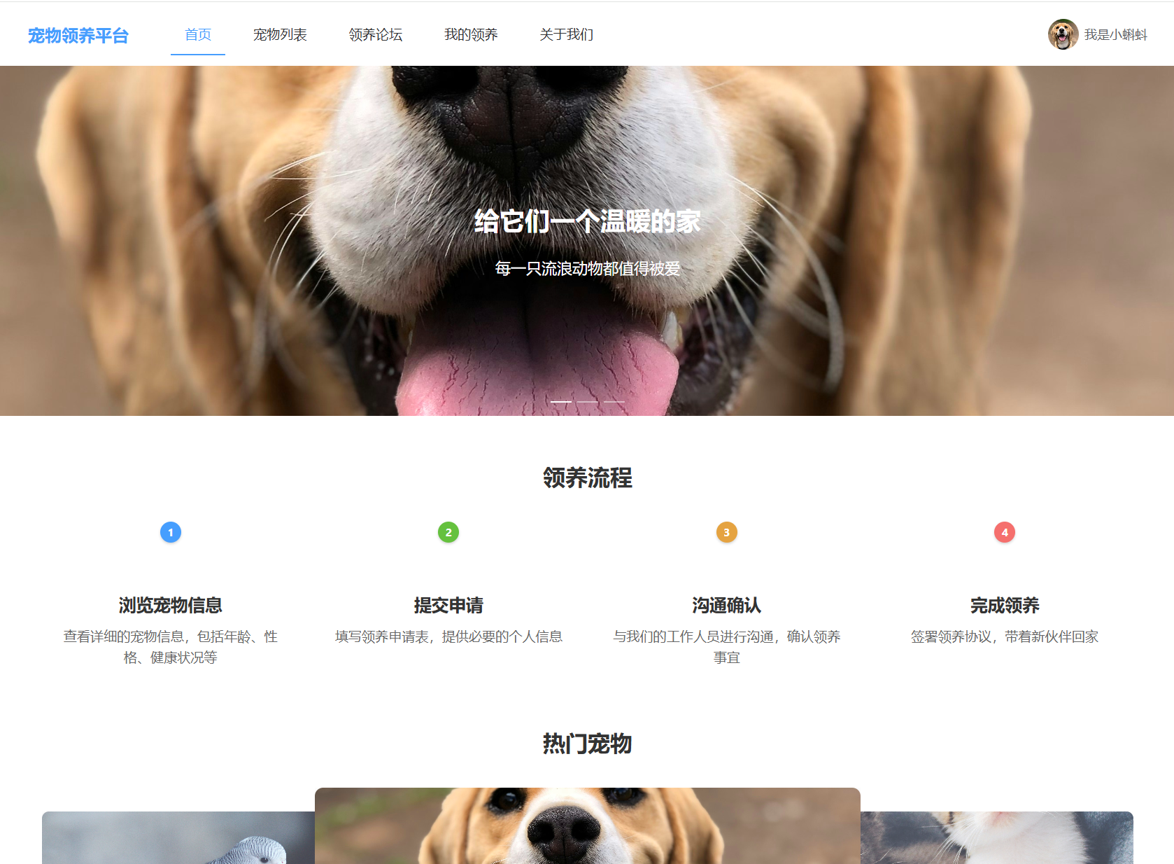
Task: Select the first carousel indicator
Action: pos(561,402)
